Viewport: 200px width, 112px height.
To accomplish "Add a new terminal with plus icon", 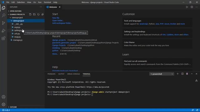I will tap(177, 74).
